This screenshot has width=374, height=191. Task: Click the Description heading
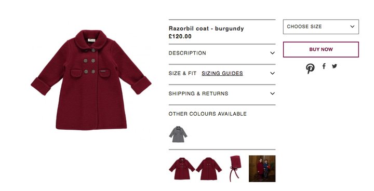tap(187, 53)
